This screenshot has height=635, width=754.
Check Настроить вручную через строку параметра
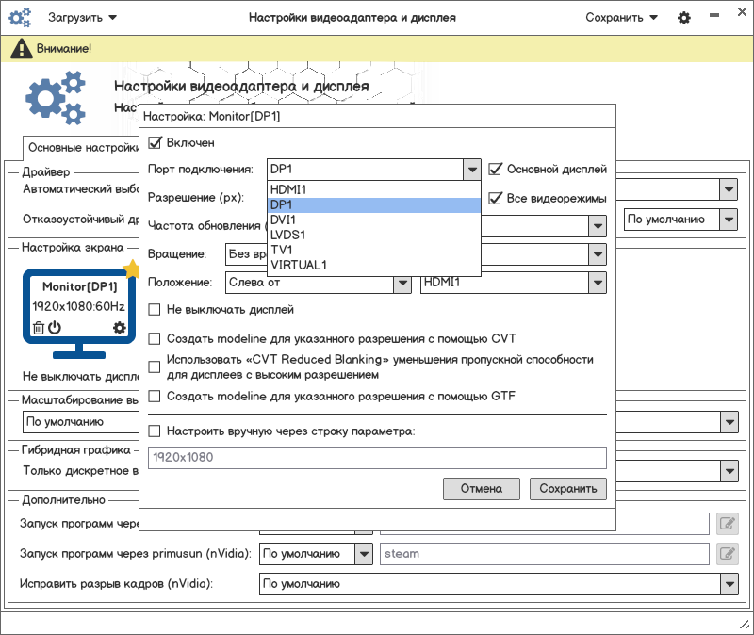(x=156, y=431)
